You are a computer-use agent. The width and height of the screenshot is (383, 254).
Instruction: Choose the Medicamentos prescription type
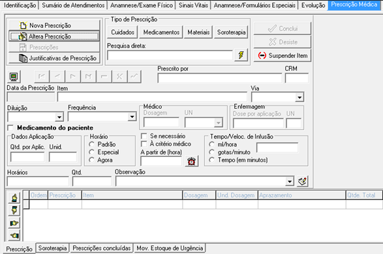pos(161,32)
